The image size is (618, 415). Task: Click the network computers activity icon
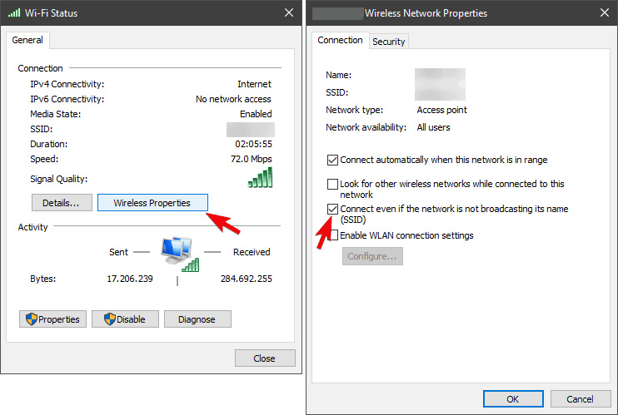[x=180, y=254]
